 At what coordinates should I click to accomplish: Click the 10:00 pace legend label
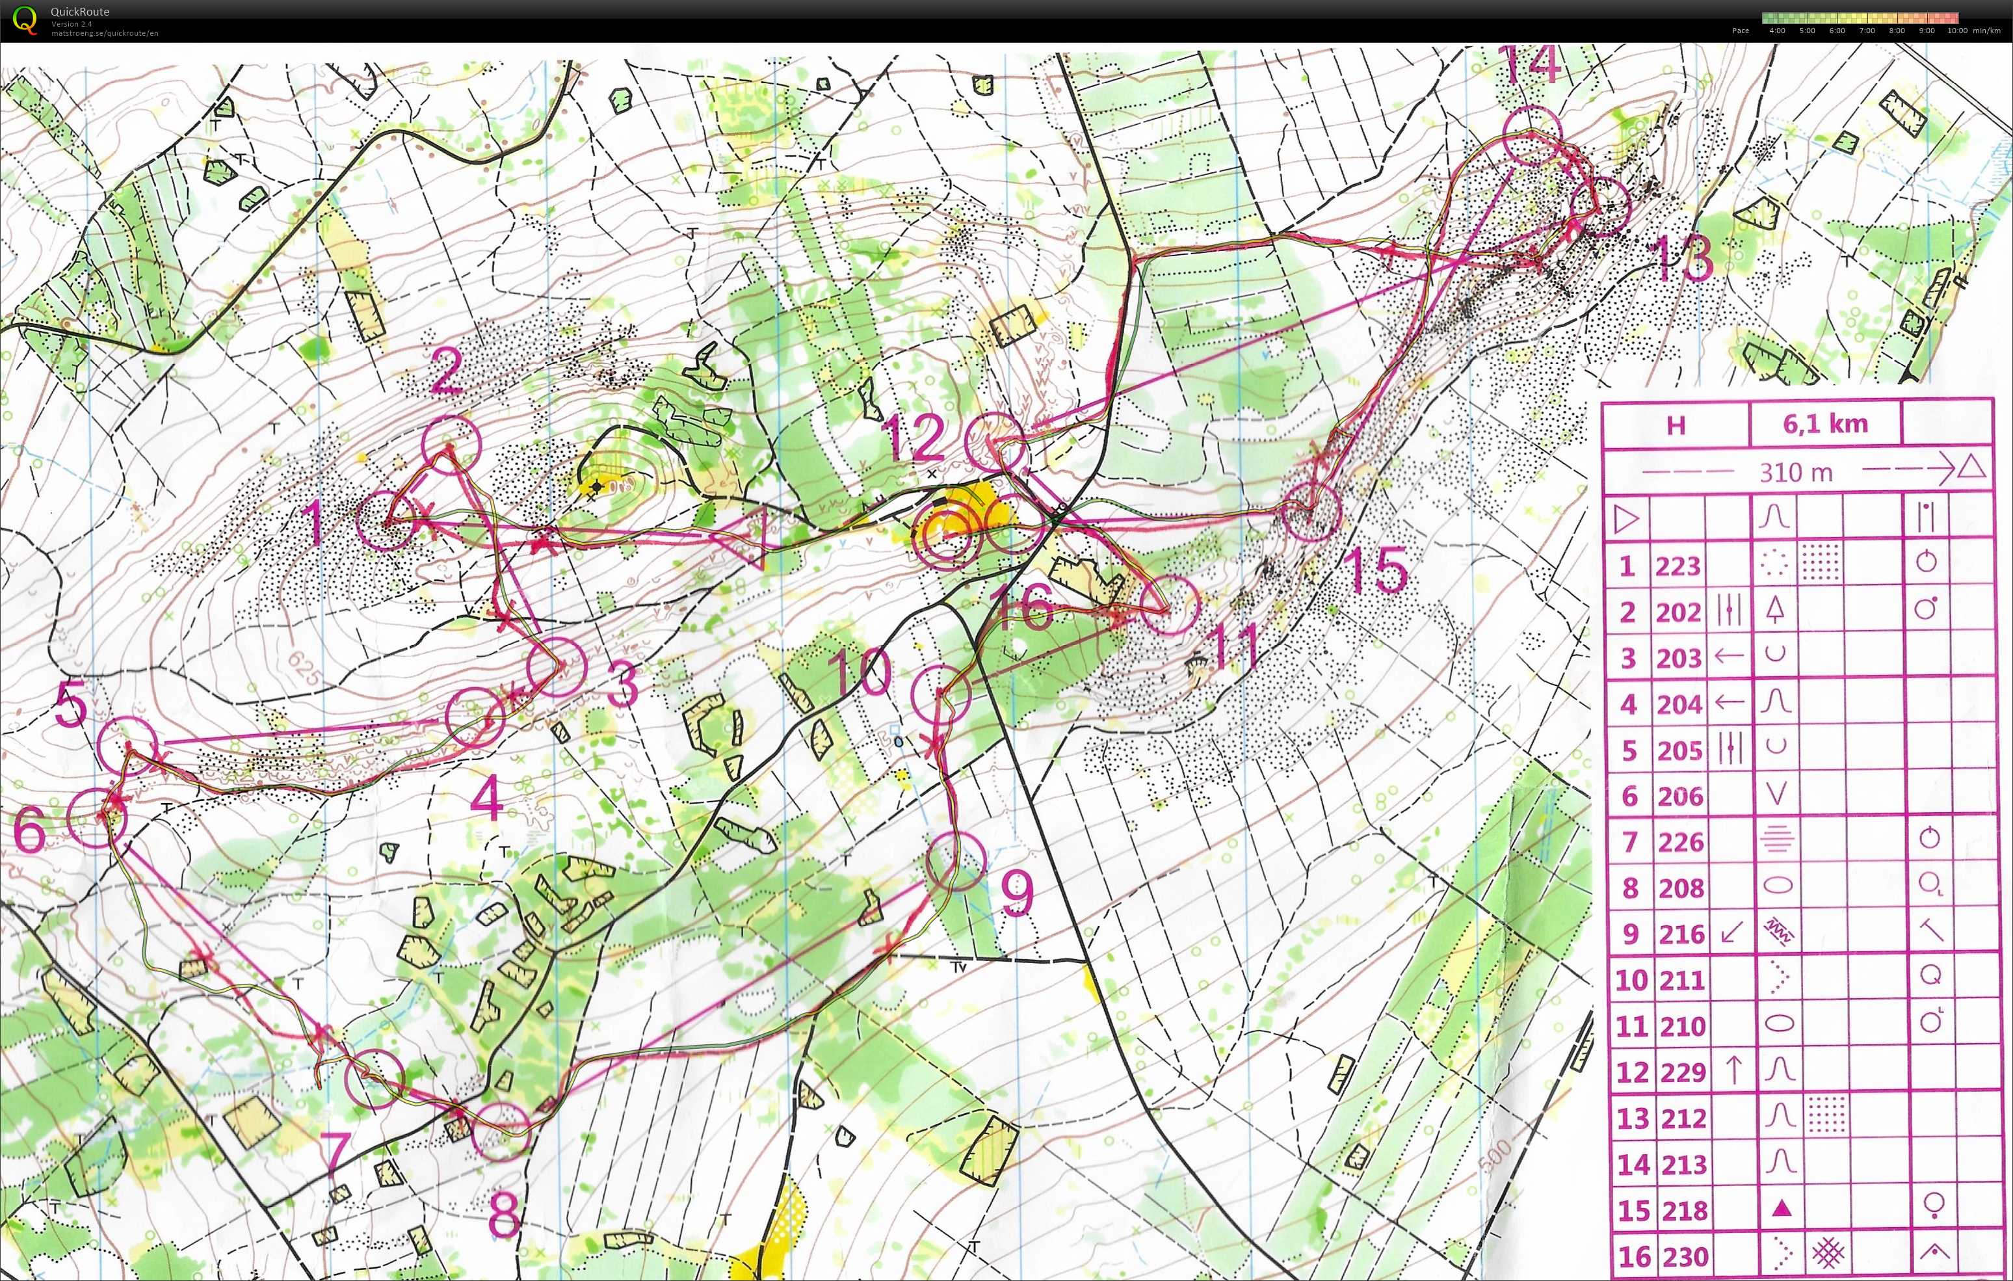point(1957,31)
